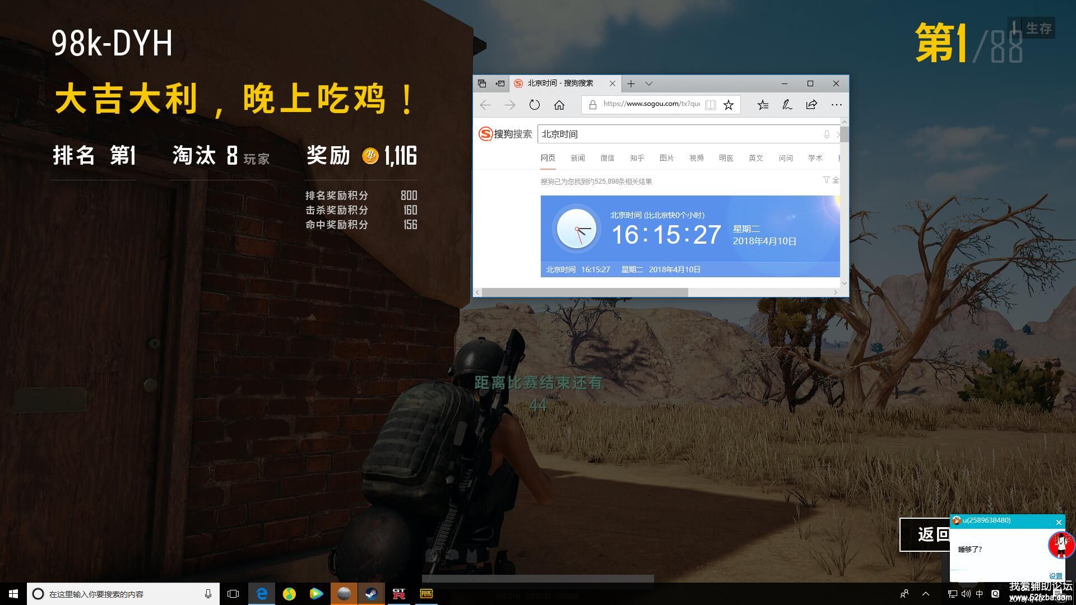Image resolution: width=1076 pixels, height=605 pixels.
Task: Open QQ popup sender u(2589638480) title
Action: (x=986, y=520)
